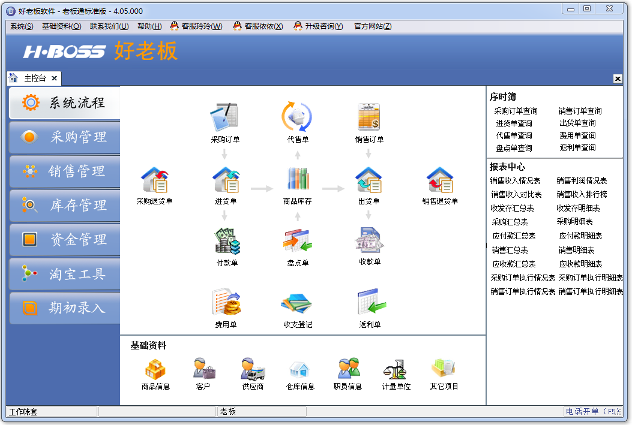Open the 职员信息 staff icon

coord(348,368)
